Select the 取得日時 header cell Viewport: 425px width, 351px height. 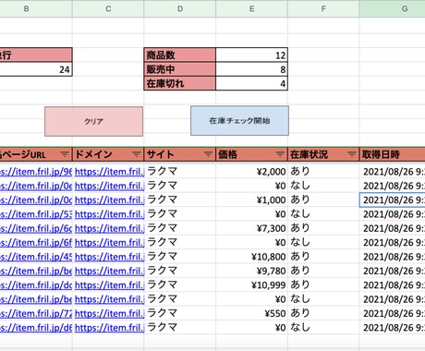[392, 154]
